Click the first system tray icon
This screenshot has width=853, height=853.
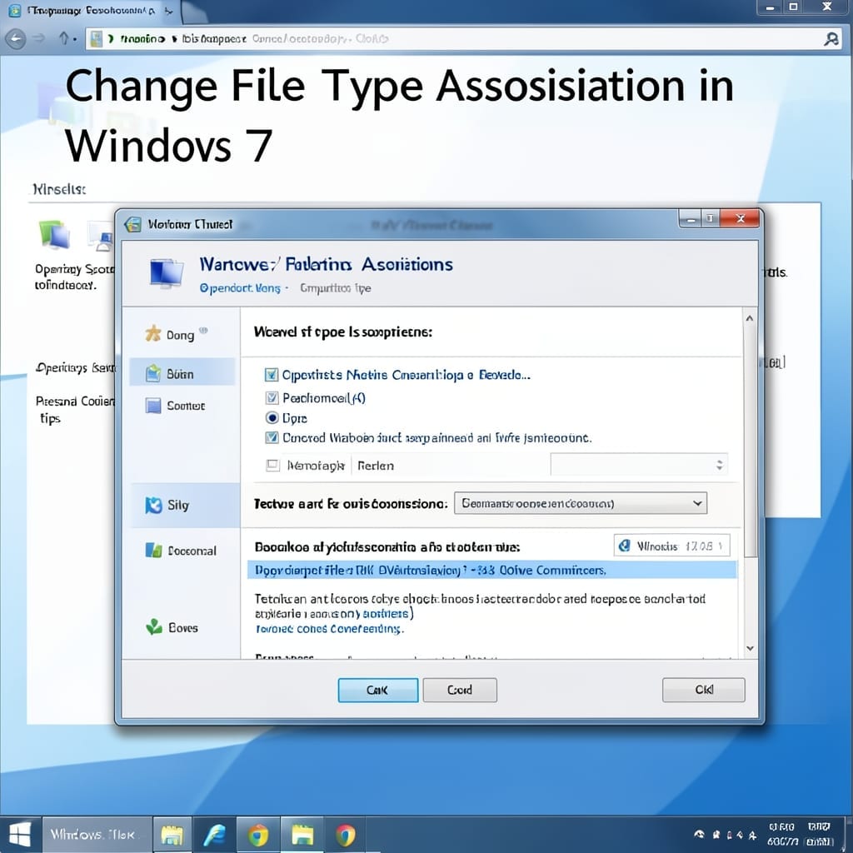(700, 834)
